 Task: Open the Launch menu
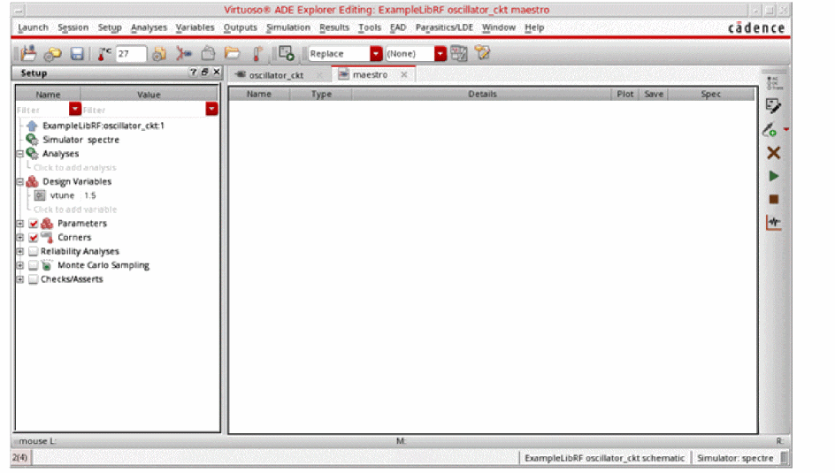[33, 27]
